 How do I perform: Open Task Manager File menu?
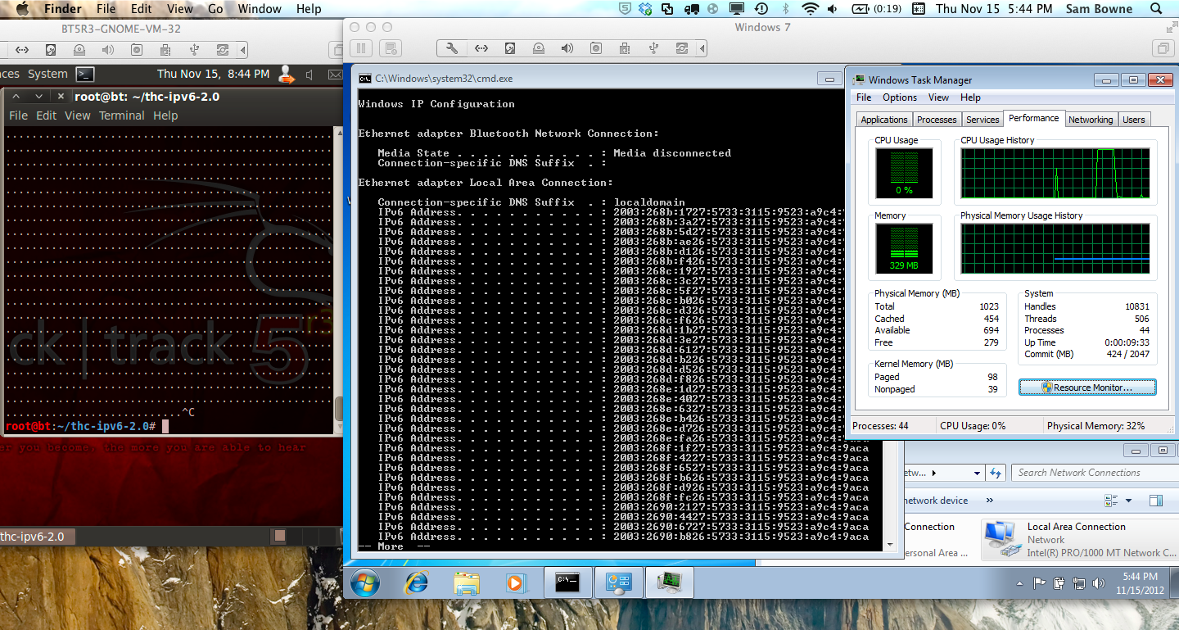(x=864, y=97)
